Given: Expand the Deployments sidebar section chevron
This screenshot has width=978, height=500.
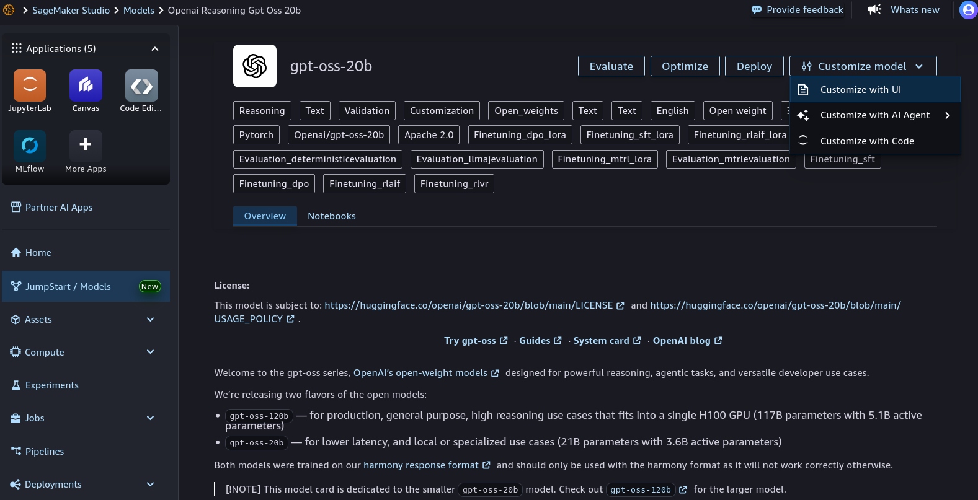Looking at the screenshot, I should (150, 484).
